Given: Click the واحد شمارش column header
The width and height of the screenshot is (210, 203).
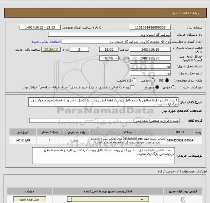Looking at the screenshot, I should pyautogui.click(x=76, y=132).
